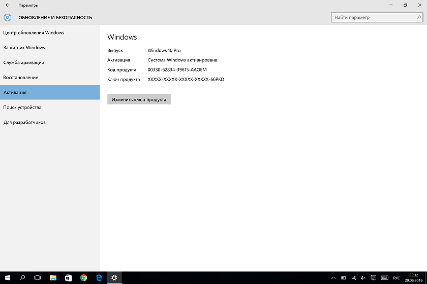Click the search magnifier in Найти параметр

pyautogui.click(x=419, y=17)
